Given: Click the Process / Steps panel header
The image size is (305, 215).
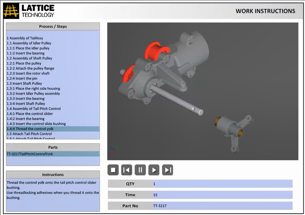Looking at the screenshot, I should tap(53, 26).
